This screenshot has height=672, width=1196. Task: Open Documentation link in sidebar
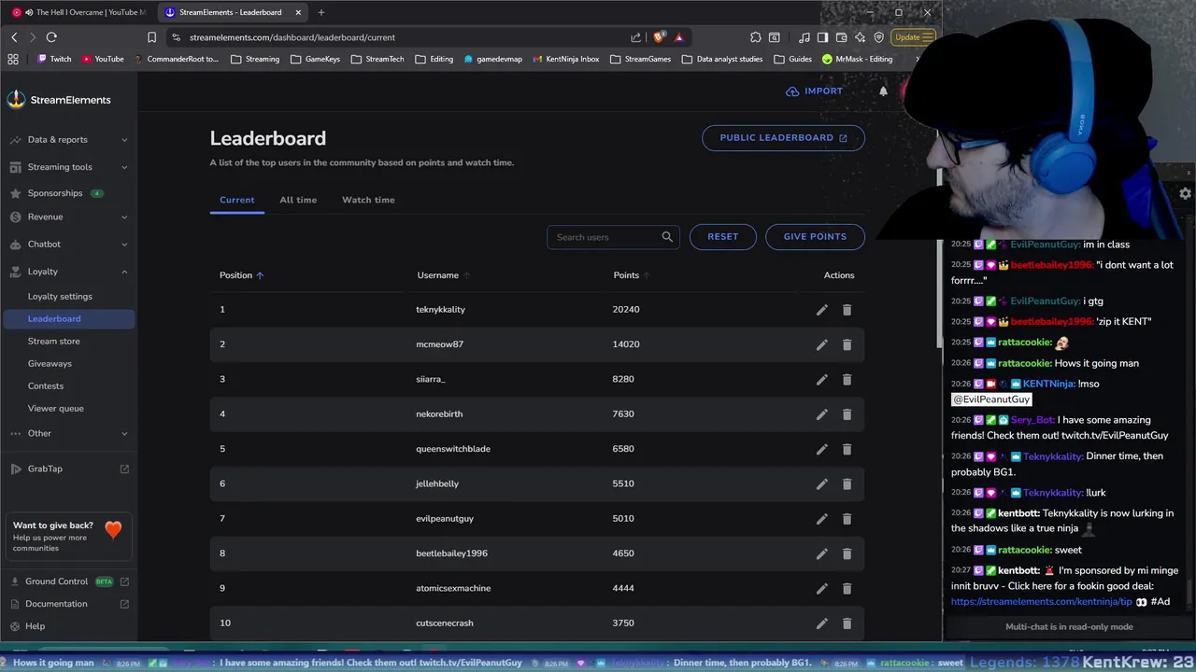click(x=70, y=604)
